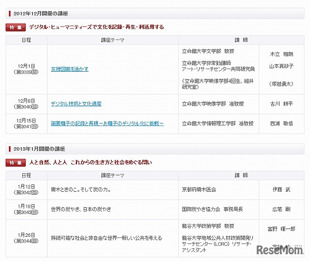Click lecturer name 木立 雅朗
This screenshot has height=261, width=310.
pos(281,54)
